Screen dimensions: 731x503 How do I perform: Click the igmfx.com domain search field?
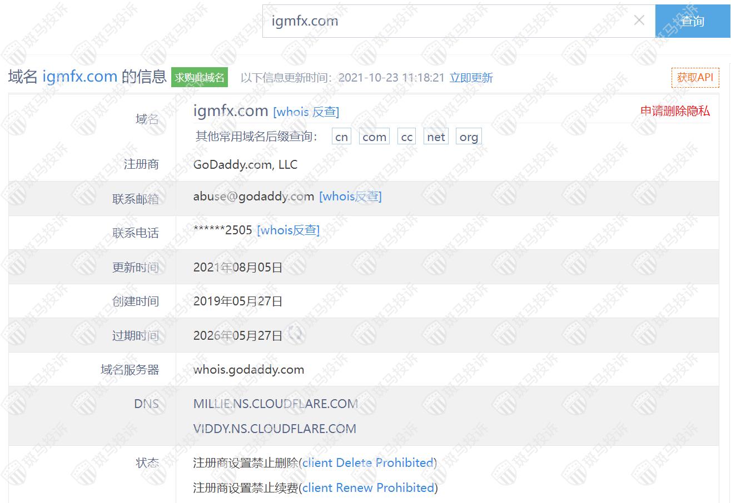(445, 21)
